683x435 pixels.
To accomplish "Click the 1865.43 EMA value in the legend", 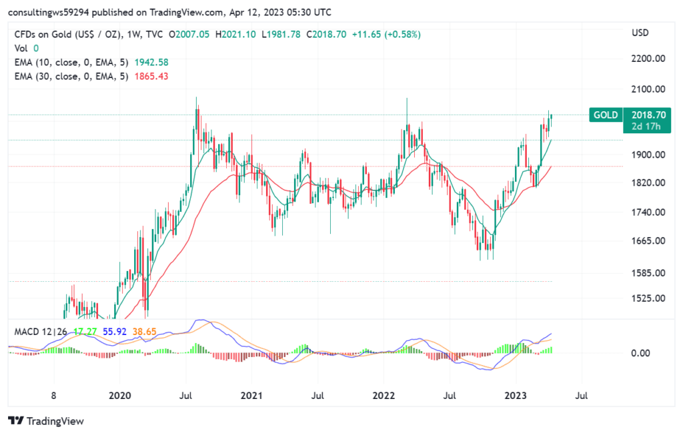I will (151, 77).
